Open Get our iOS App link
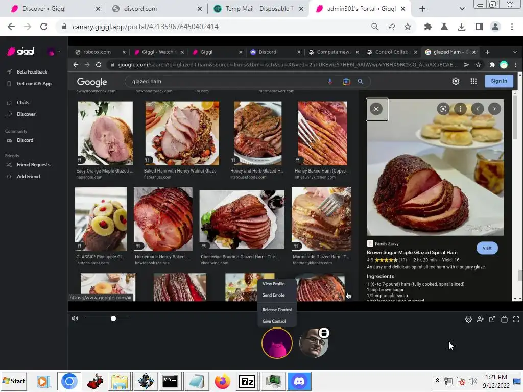The height and width of the screenshot is (392, 523). tap(34, 84)
